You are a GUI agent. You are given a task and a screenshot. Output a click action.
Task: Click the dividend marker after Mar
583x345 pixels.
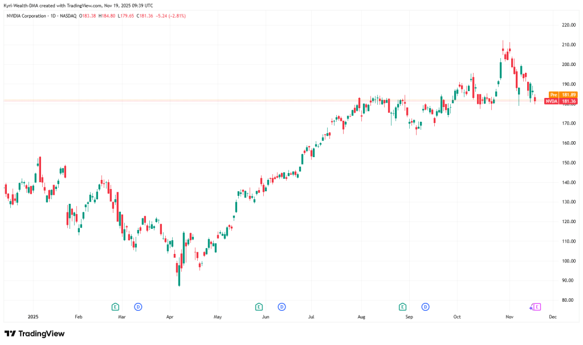click(x=138, y=307)
